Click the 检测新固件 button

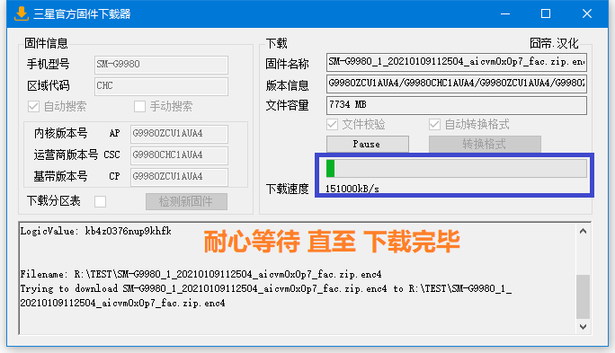(186, 202)
